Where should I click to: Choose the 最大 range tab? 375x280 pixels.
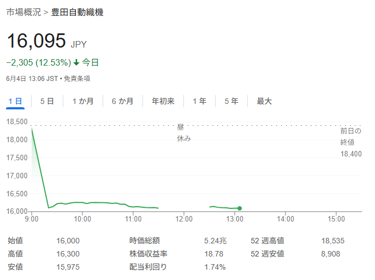click(x=264, y=101)
